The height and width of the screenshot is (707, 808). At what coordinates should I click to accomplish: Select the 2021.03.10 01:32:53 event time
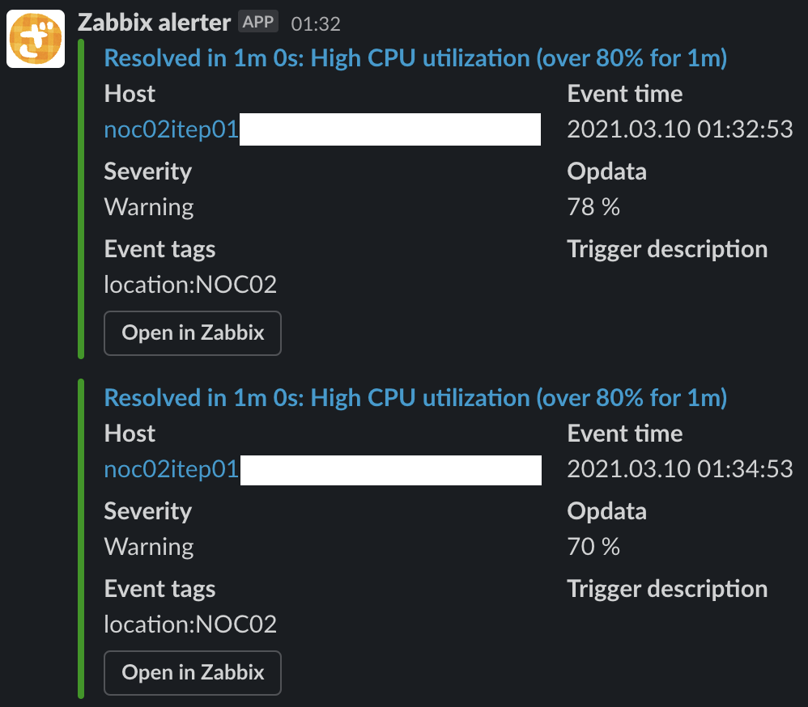(x=680, y=129)
